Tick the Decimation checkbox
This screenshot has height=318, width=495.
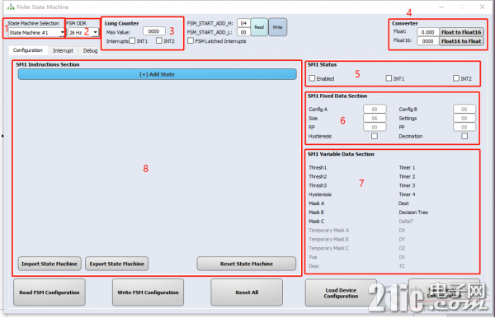pyautogui.click(x=464, y=136)
